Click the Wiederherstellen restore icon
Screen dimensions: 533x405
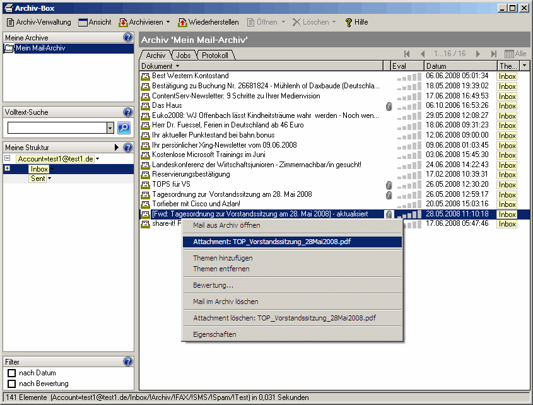(x=183, y=22)
